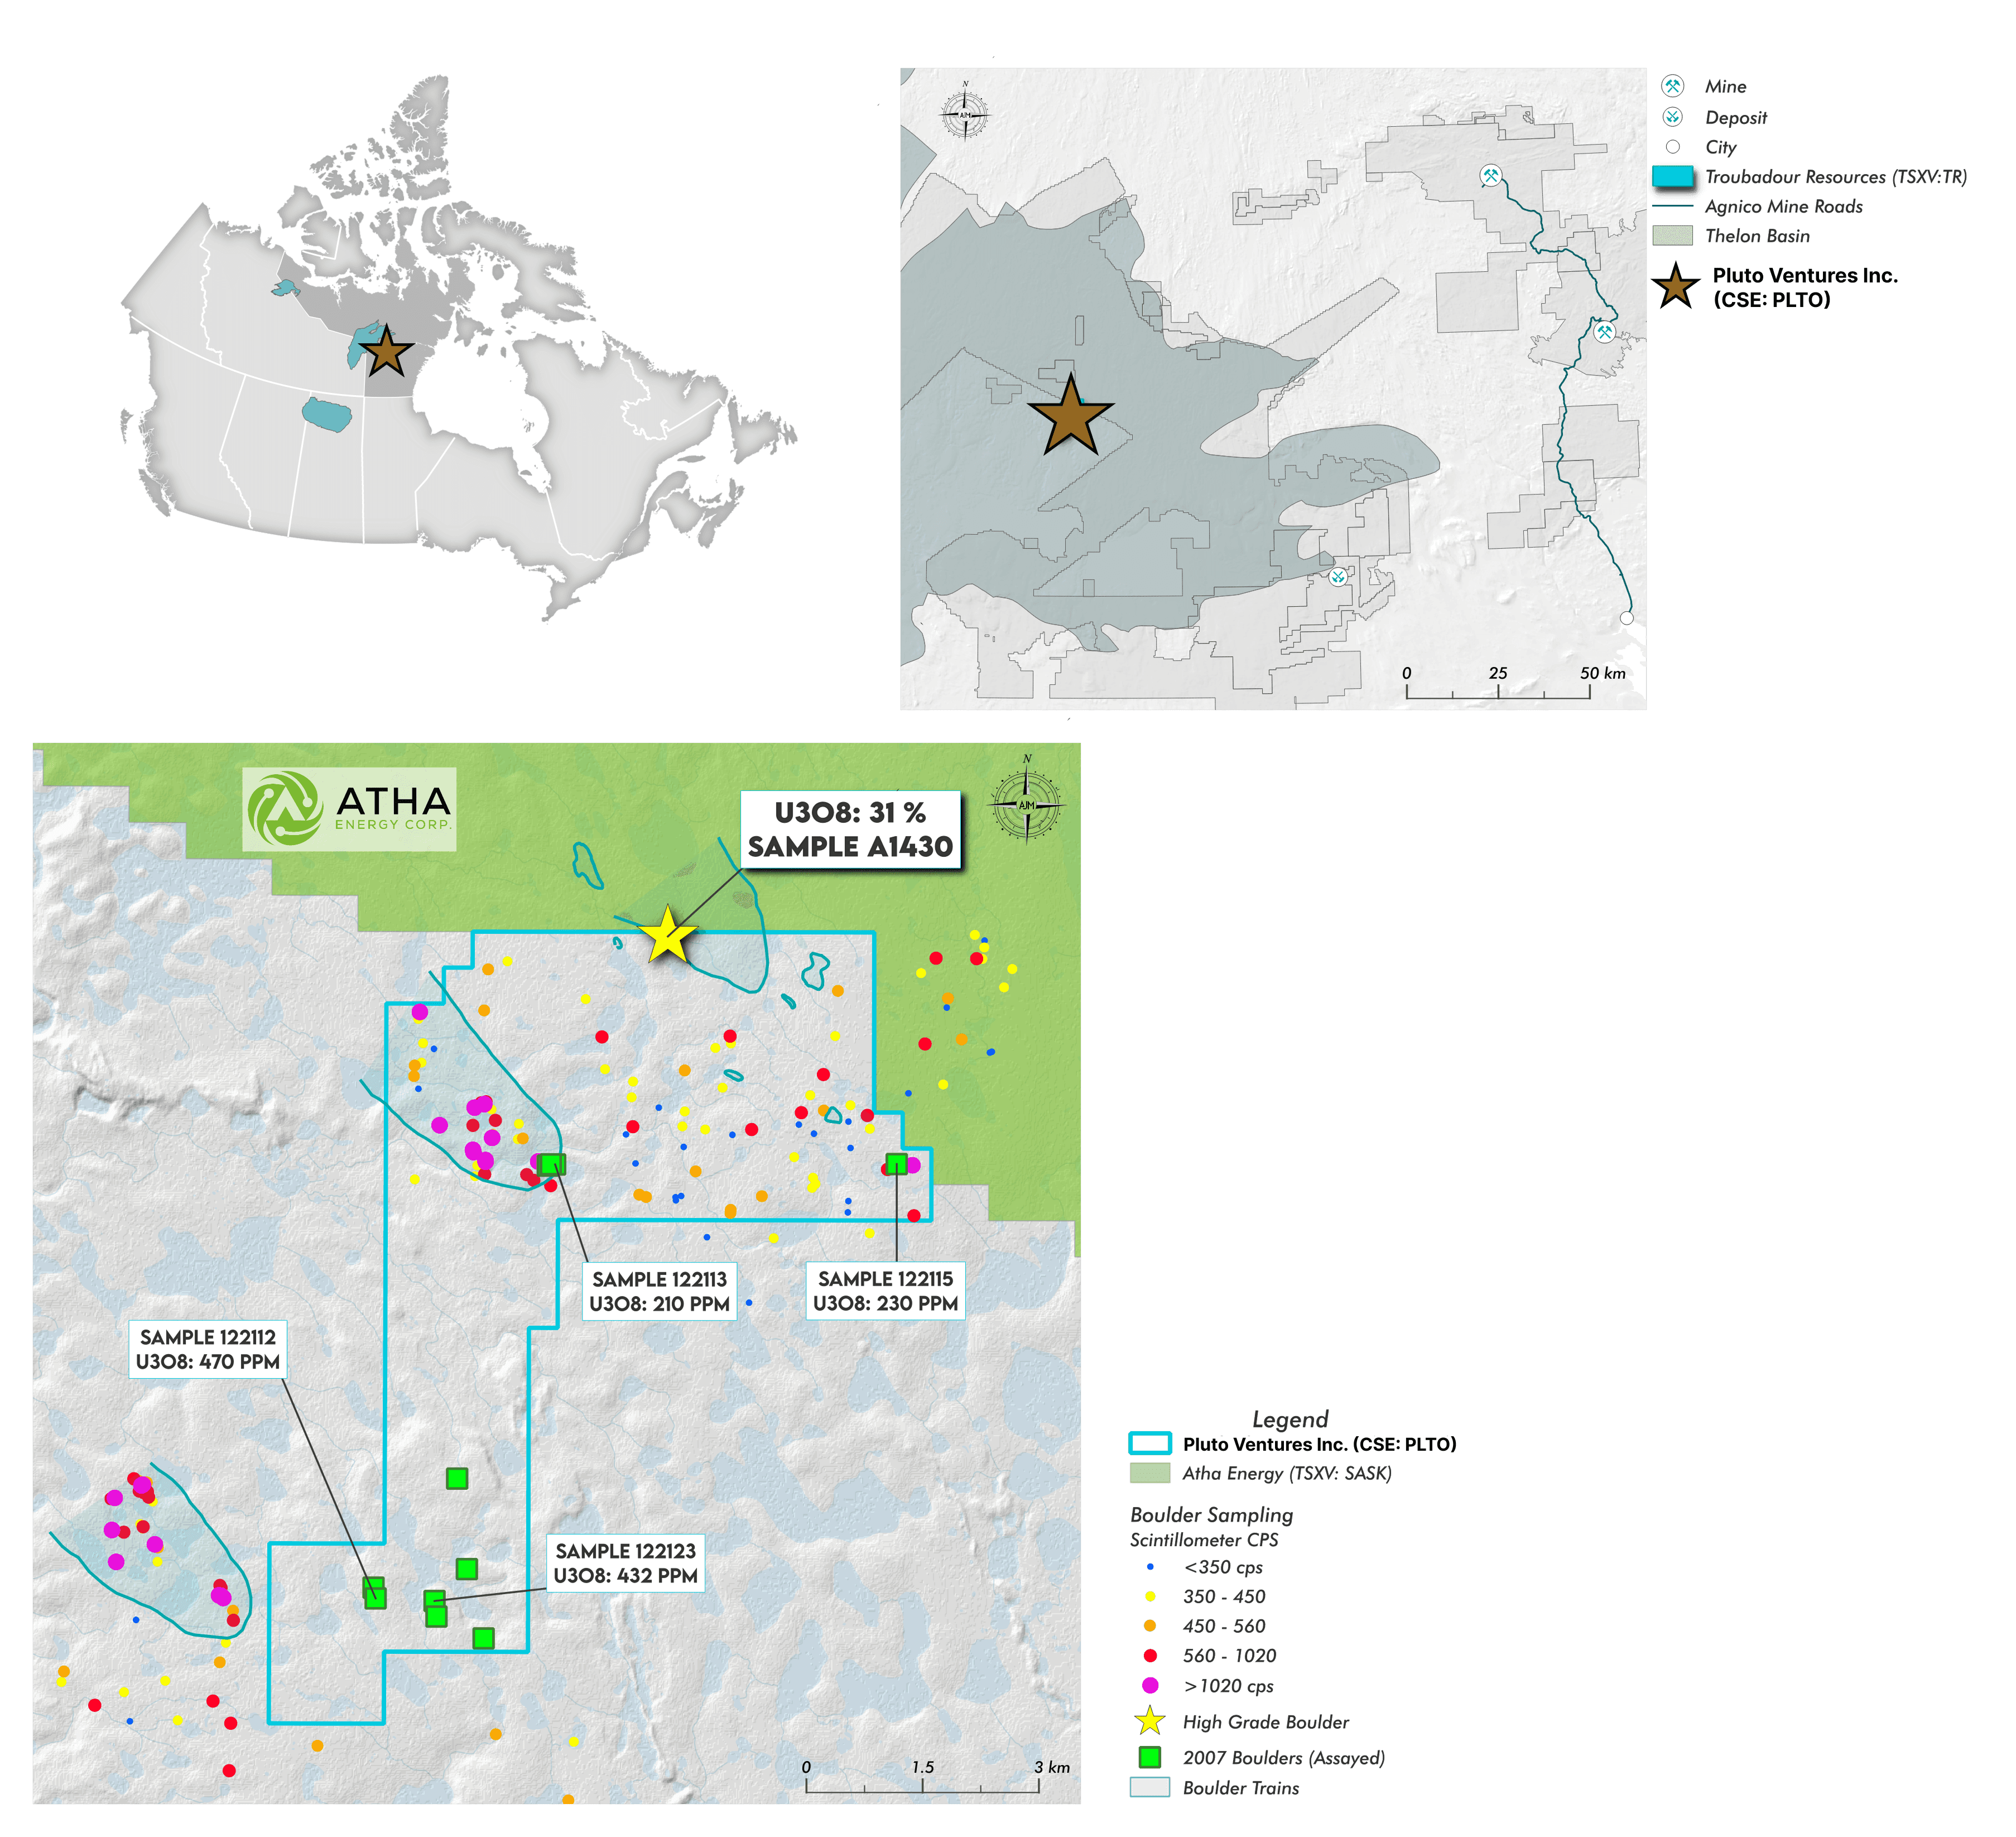The image size is (2016, 1837).
Task: Click the cyan Troubadour Resources legend swatch
Action: click(1672, 177)
